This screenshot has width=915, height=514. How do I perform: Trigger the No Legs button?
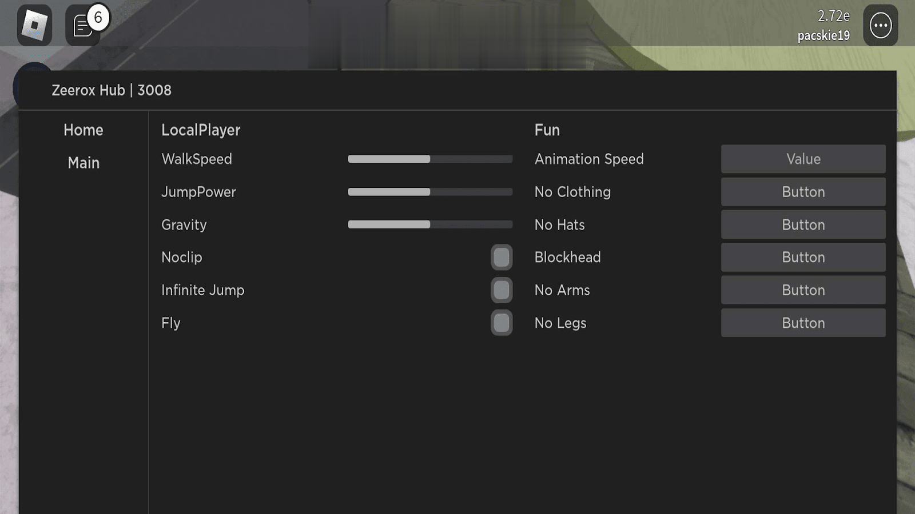coord(803,323)
